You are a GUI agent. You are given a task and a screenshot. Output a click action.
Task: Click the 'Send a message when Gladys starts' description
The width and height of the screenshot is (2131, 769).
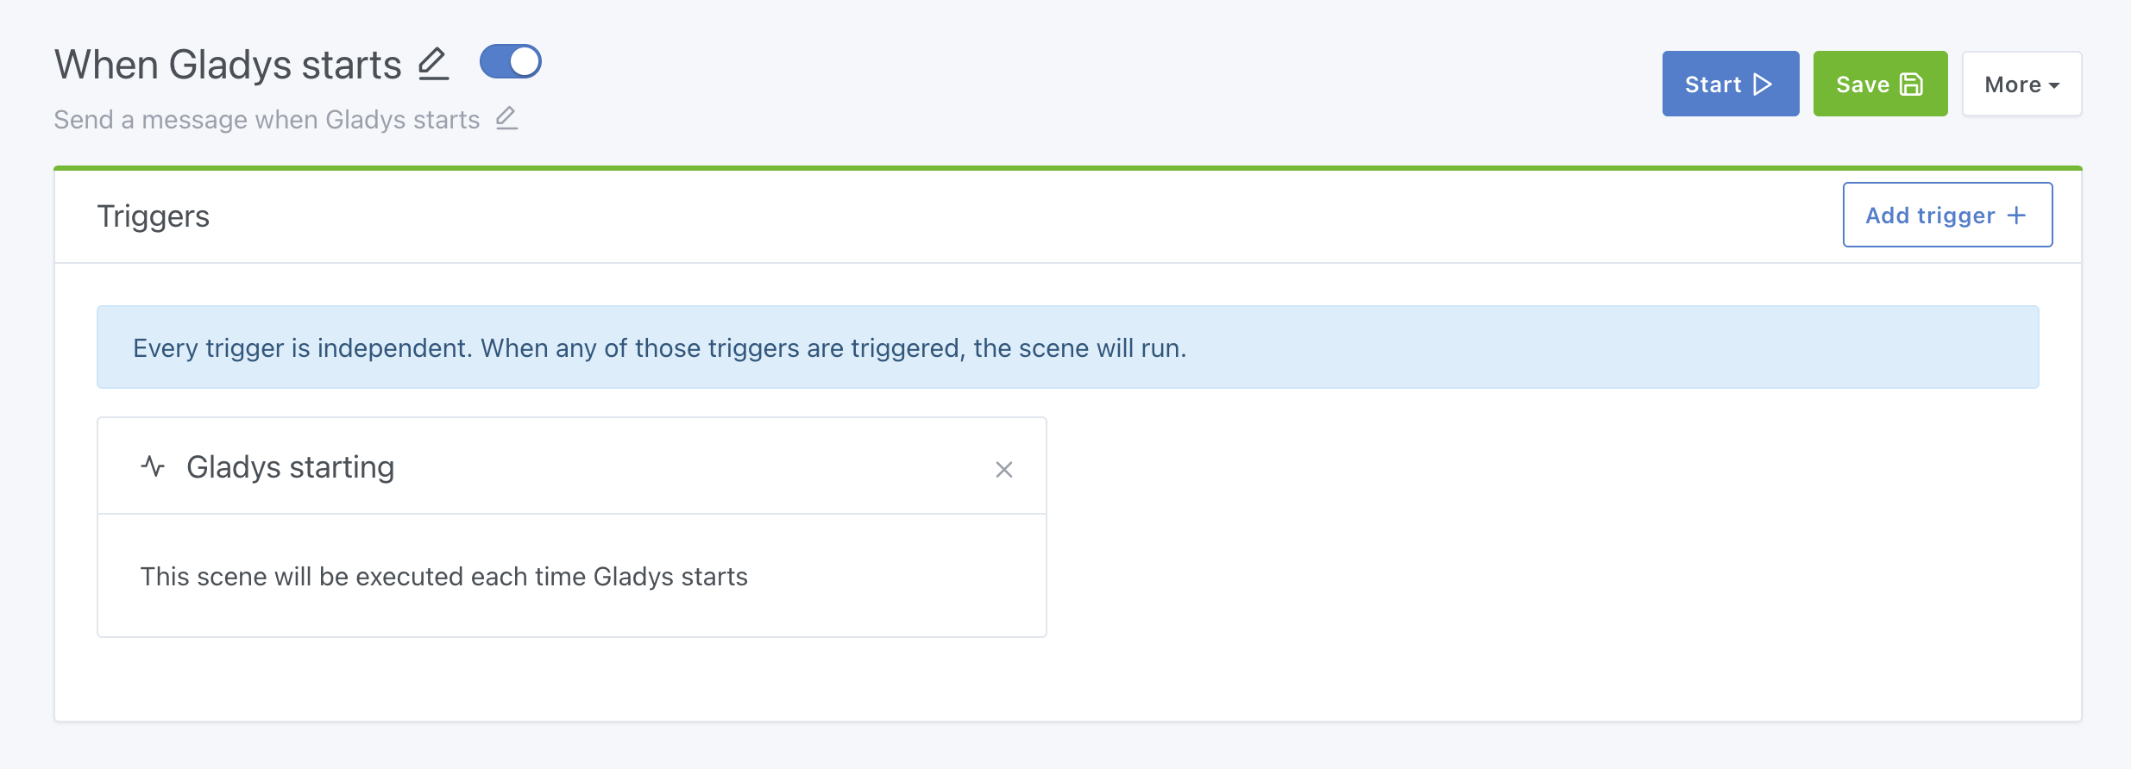pyautogui.click(x=267, y=120)
